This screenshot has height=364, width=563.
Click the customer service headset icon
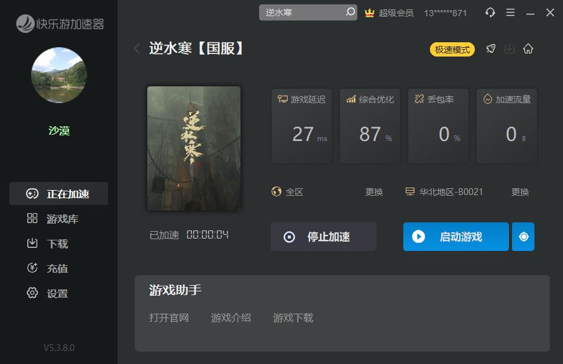490,12
